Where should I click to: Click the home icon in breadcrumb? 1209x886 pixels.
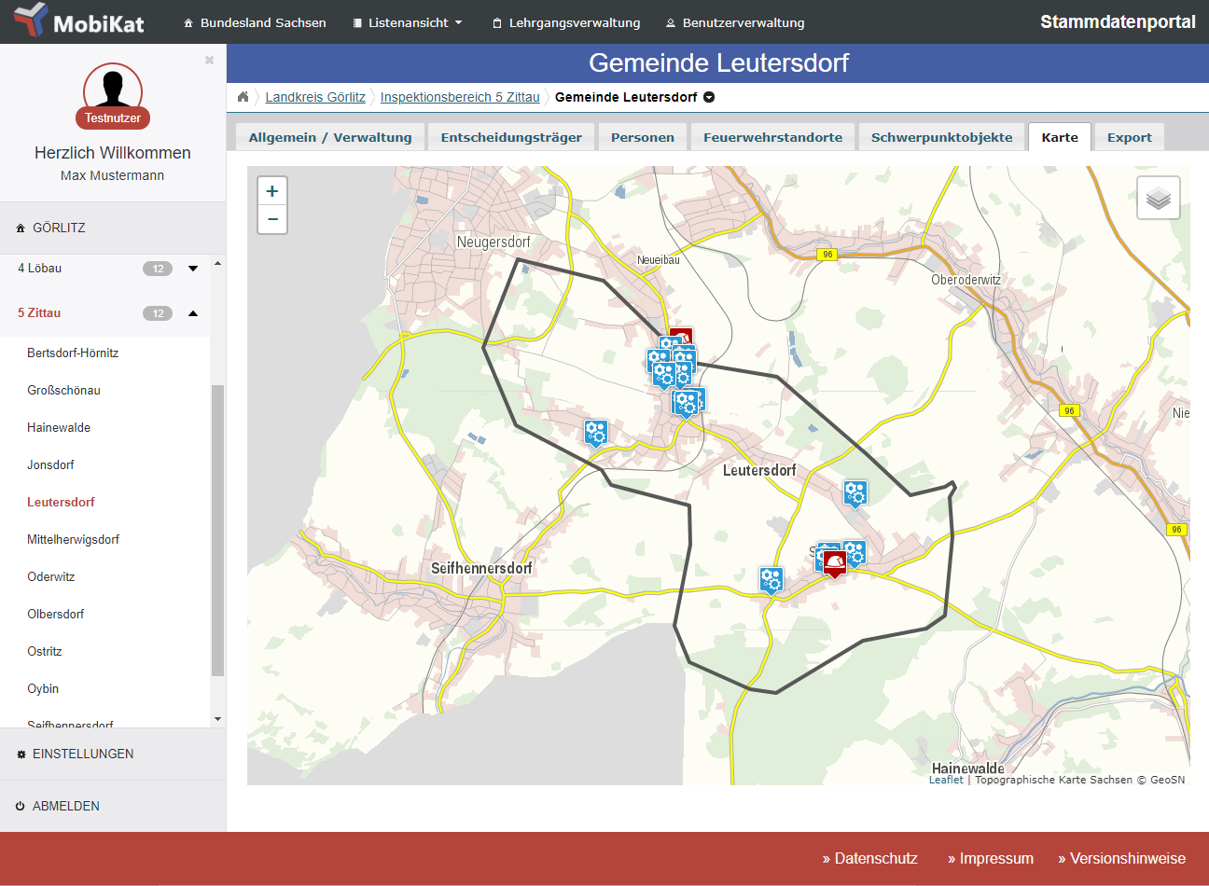click(243, 97)
